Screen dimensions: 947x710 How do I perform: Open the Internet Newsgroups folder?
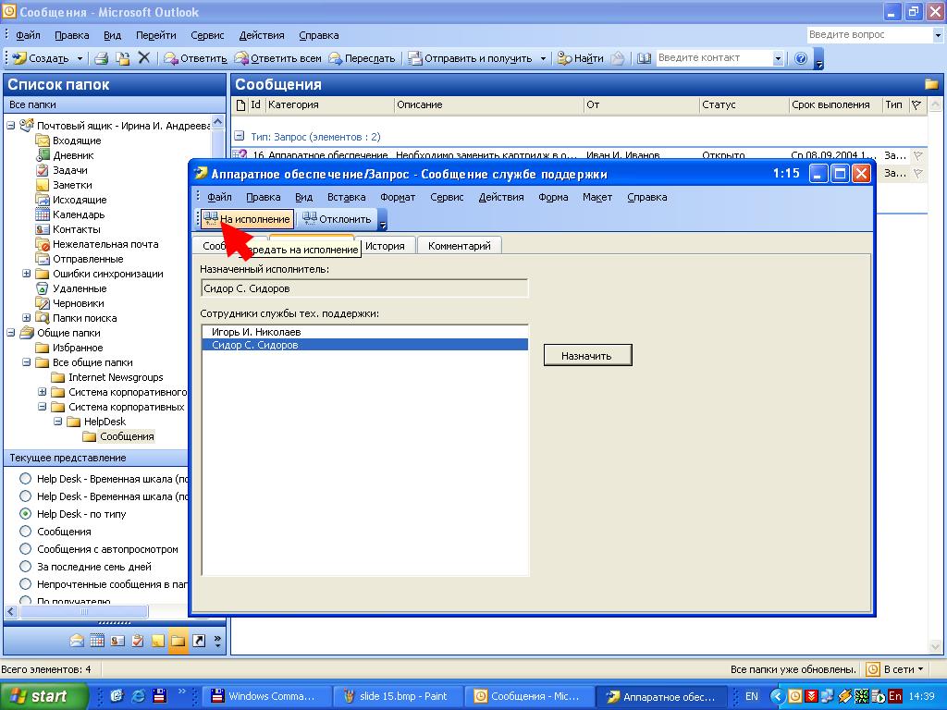(x=116, y=377)
